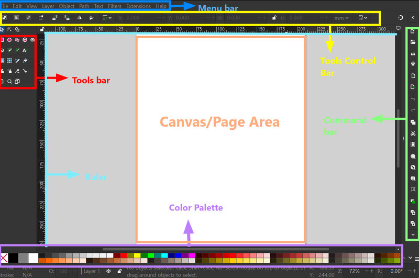
Task: Pick the magenta swatch in palette
Action: point(192,255)
